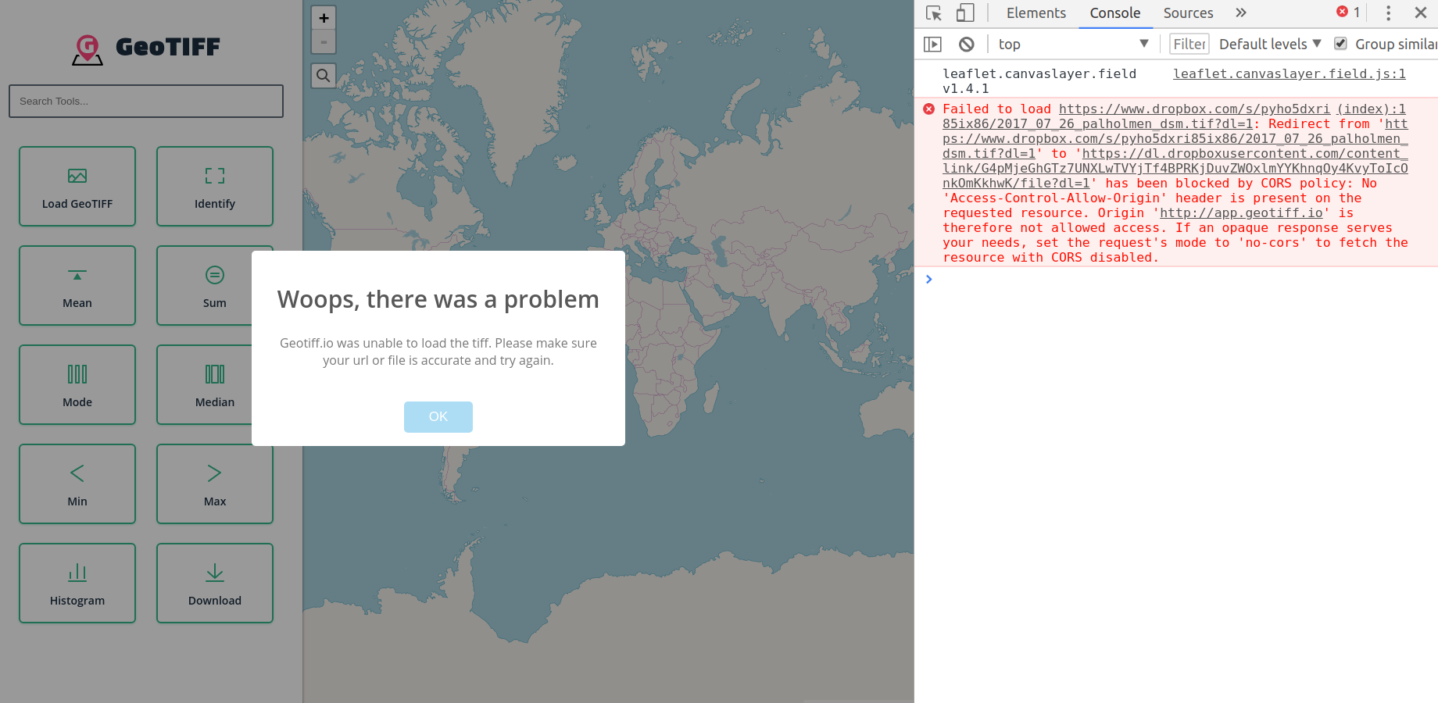Activate DevTools inspect element picker
The width and height of the screenshot is (1438, 703).
click(934, 13)
